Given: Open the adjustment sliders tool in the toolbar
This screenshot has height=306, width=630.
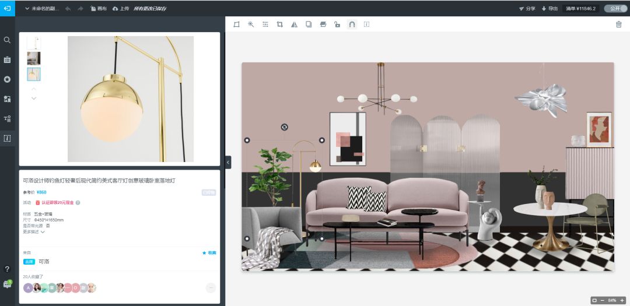Looking at the screenshot, I should [x=265, y=24].
